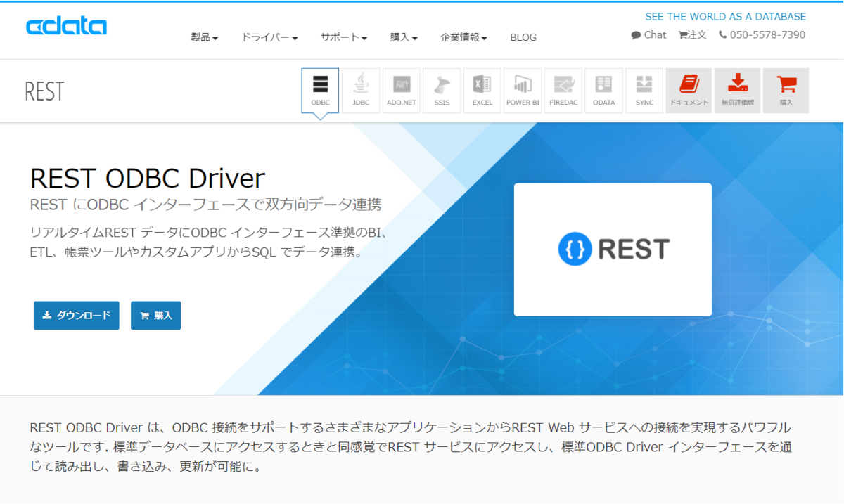This screenshot has width=844, height=504.
Task: Click the blue ダウンロード button
Action: tap(77, 316)
